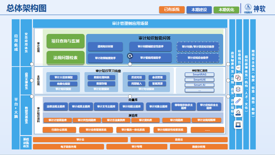The width and height of the screenshot is (275, 155).
Task: Select the 审计对象主题库 box
Action: pyautogui.click(x=158, y=106)
